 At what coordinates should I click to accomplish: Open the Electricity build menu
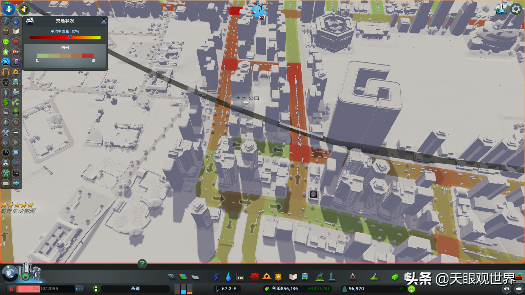(217, 277)
